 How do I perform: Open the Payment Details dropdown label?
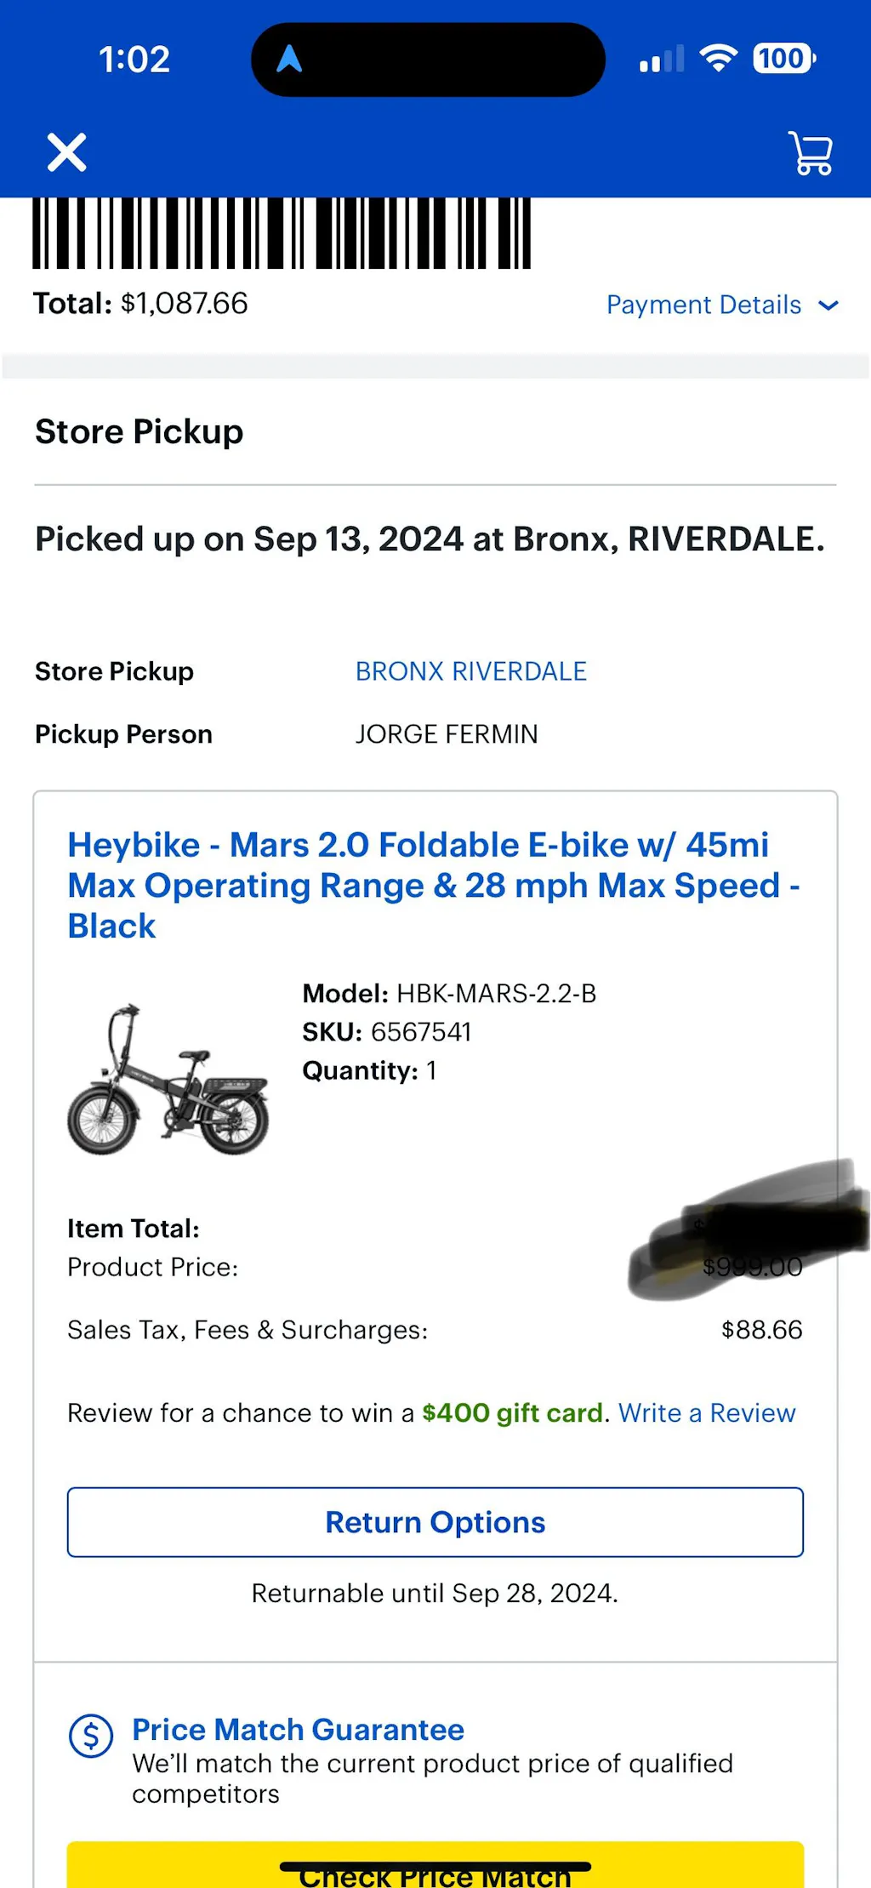click(703, 305)
